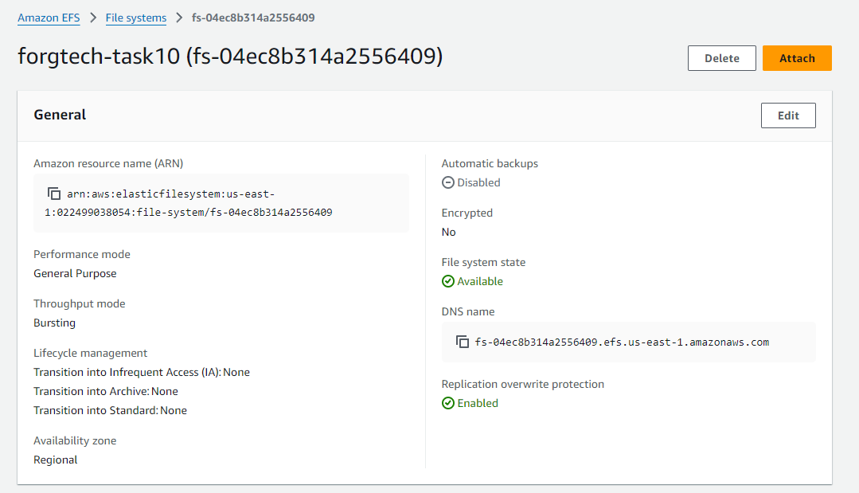Copy the DNS name using the copy icon
This screenshot has height=493, width=859.
(x=463, y=342)
